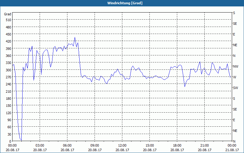The image size is (244, 153).
Task: Click the 30 degree axis label
Action: tap(9, 134)
